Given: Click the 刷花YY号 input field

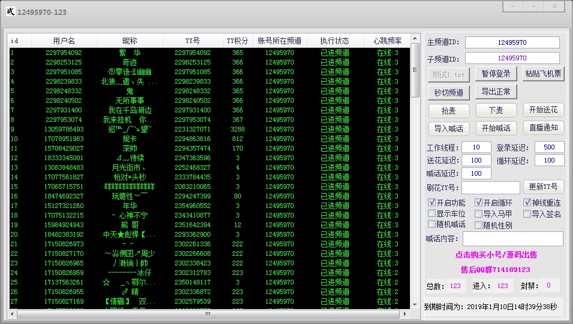Looking at the screenshot, I should 490,188.
